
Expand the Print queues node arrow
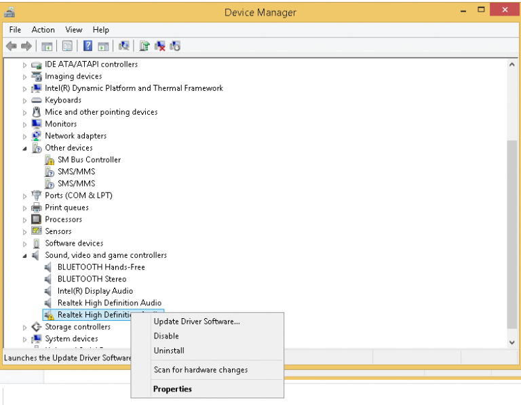click(24, 208)
